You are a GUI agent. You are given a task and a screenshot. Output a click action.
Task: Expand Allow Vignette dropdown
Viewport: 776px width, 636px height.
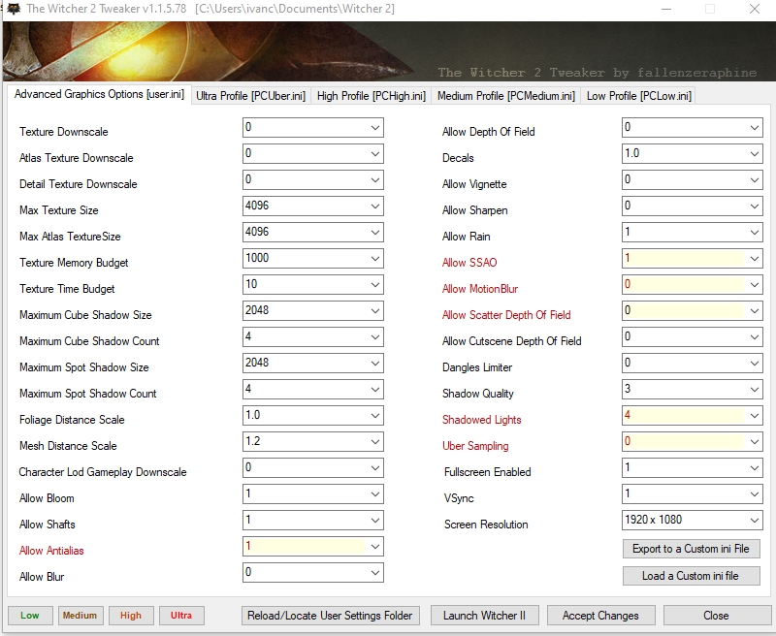[x=692, y=180]
